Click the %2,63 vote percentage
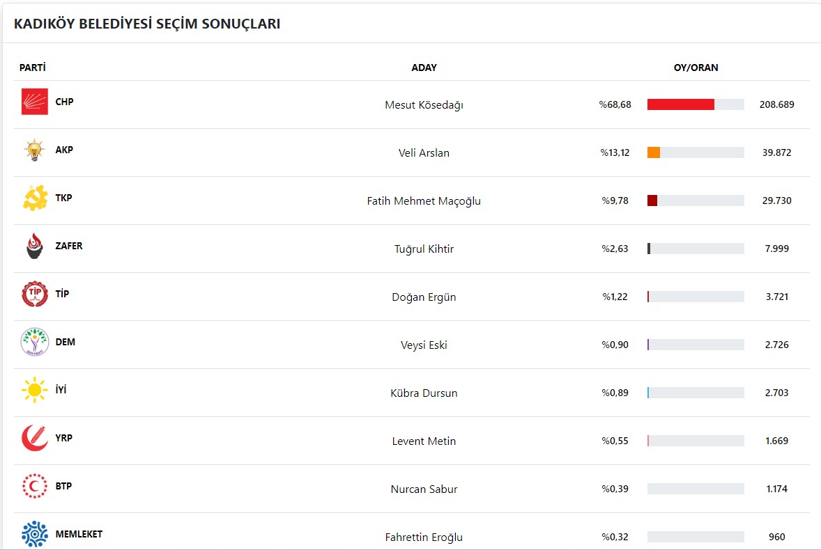The width and height of the screenshot is (821, 550). click(x=615, y=249)
